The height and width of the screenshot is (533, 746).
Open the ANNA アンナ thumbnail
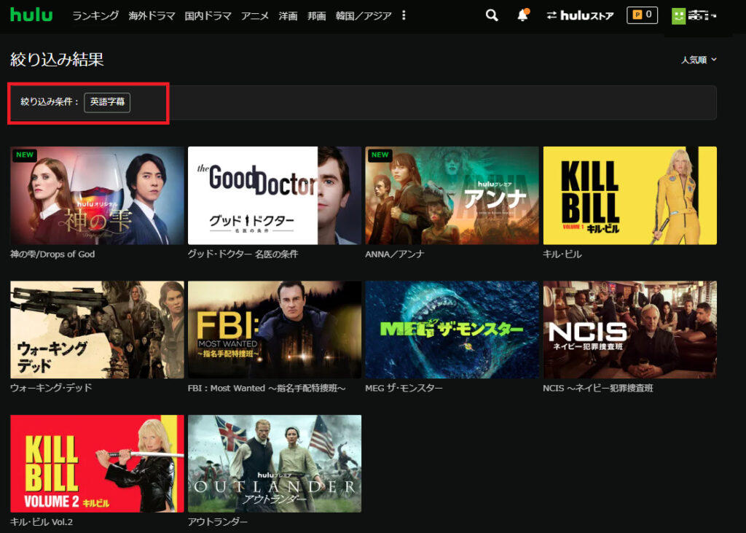coord(452,195)
